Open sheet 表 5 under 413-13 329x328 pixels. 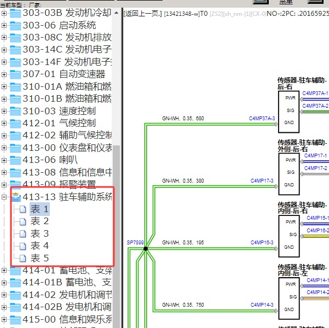(39, 258)
